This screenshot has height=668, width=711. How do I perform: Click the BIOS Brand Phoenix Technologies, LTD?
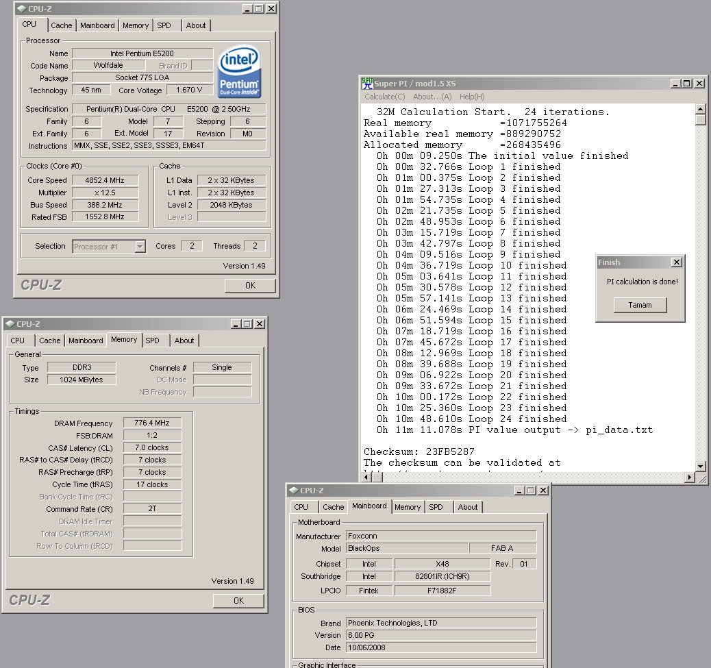tap(441, 623)
